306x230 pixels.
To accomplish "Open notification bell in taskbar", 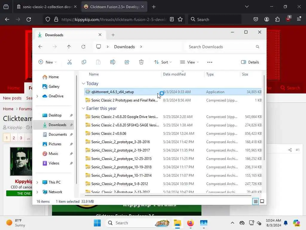I will (x=286, y=223).
